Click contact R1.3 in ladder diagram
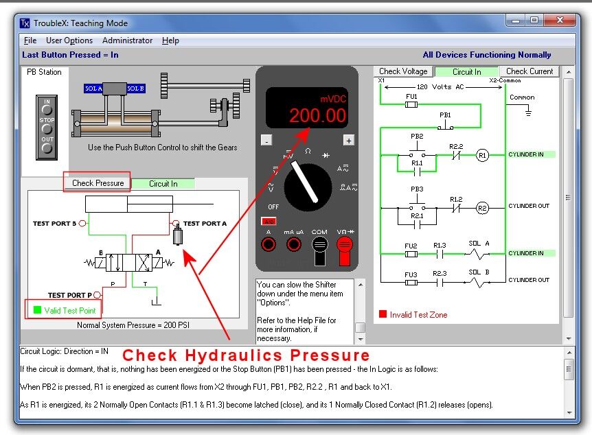Viewport: 592px width, 435px height. click(440, 254)
